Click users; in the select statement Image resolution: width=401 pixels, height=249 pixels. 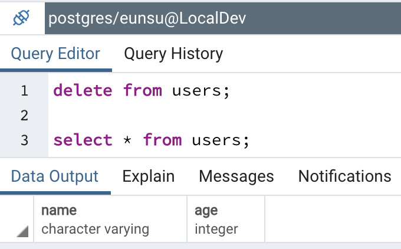coord(221,141)
